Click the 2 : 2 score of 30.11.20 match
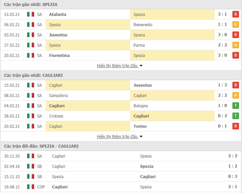The width and height of the screenshot is (242, 193). tap(233, 156)
